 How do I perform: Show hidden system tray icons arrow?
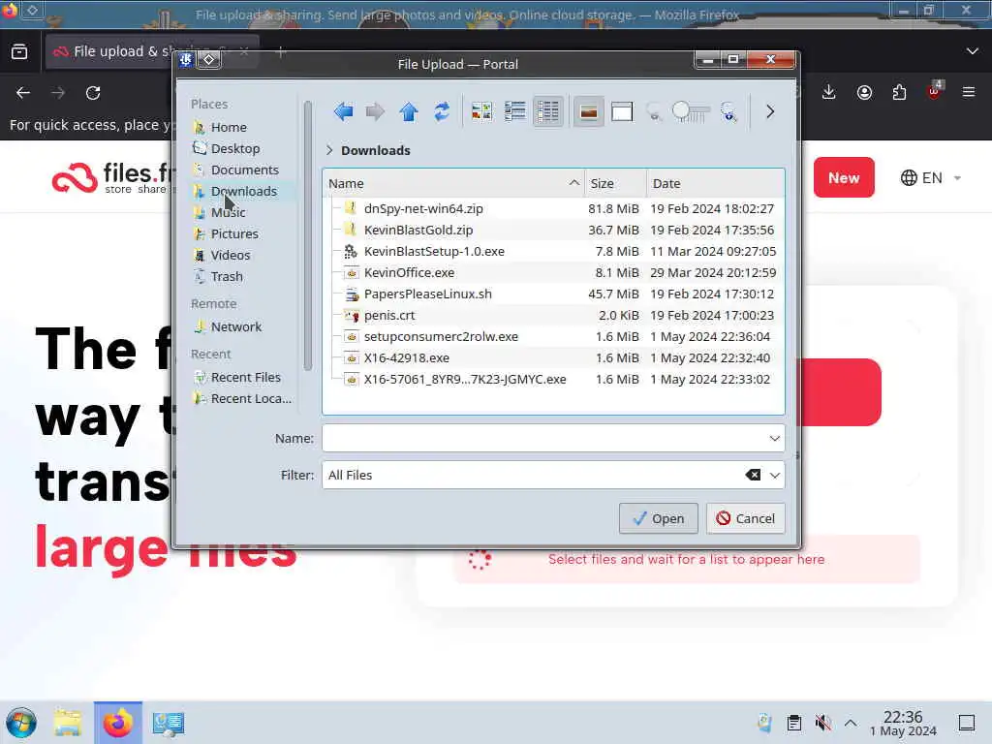click(851, 723)
